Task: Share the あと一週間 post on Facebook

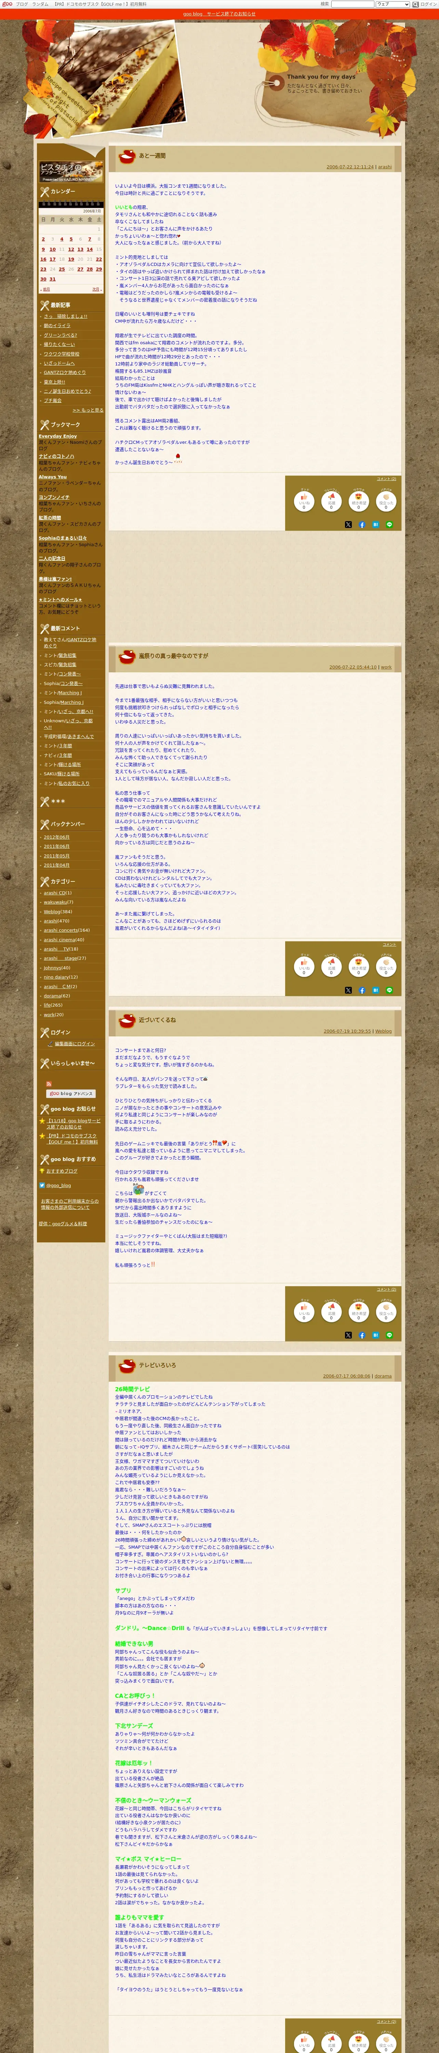Action: (x=362, y=525)
